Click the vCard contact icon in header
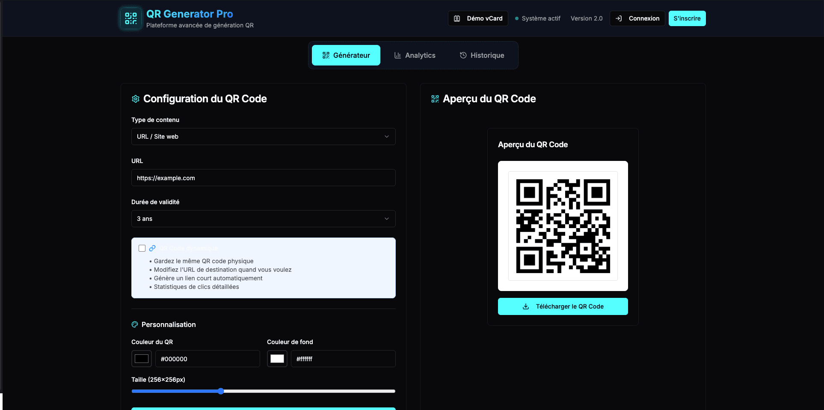Viewport: 824px width, 410px height. [457, 18]
